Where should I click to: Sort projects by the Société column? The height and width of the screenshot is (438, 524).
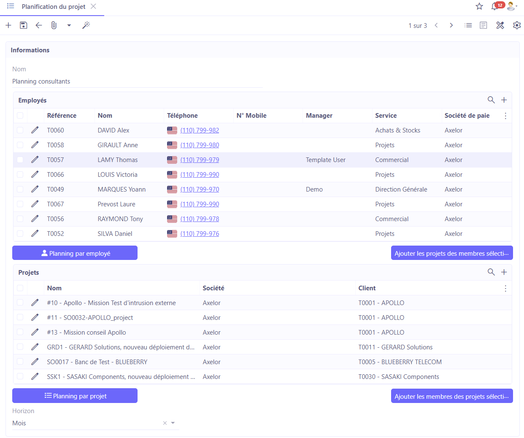coord(213,288)
